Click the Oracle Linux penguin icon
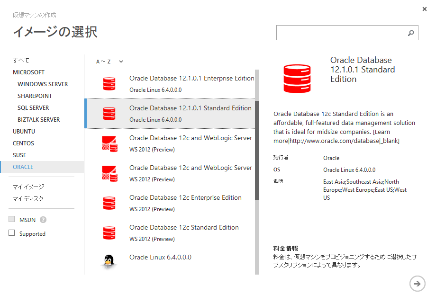This screenshot has height=303, width=436. click(x=109, y=262)
